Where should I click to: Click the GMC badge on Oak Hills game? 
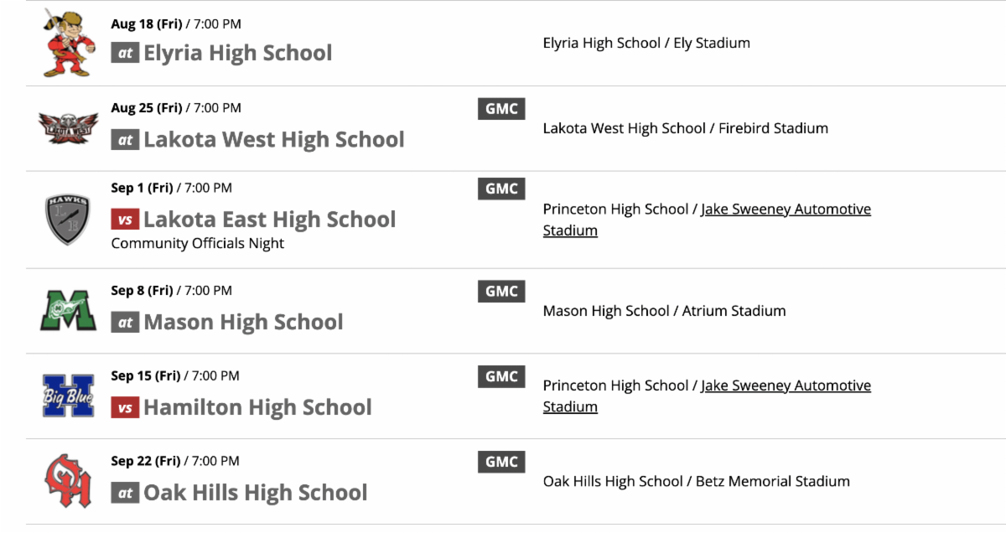[x=501, y=462]
